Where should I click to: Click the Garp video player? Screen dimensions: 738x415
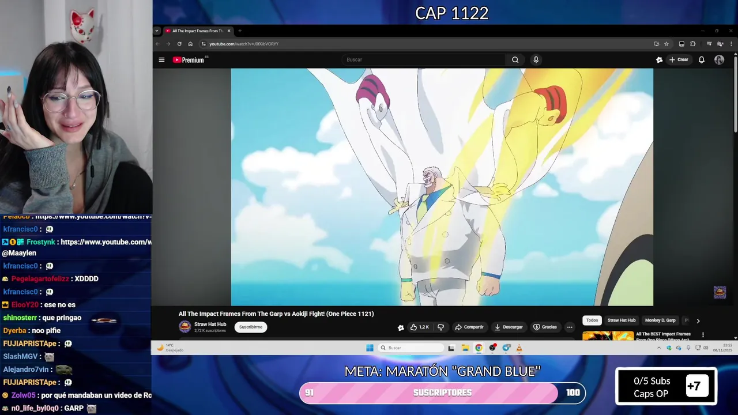point(442,187)
